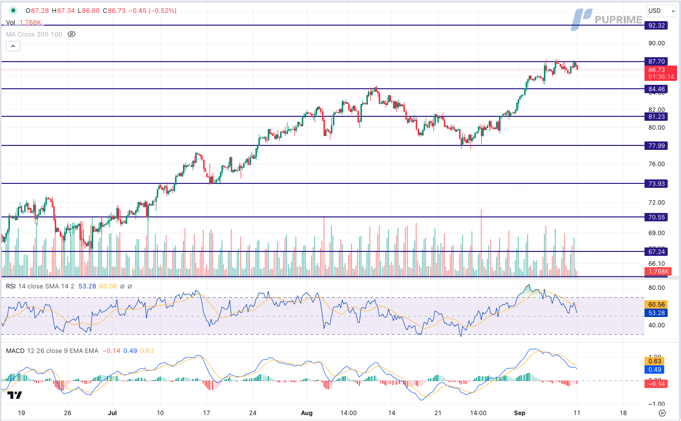Click the 76.00 price scale value
The height and width of the screenshot is (421, 681).
(656, 164)
